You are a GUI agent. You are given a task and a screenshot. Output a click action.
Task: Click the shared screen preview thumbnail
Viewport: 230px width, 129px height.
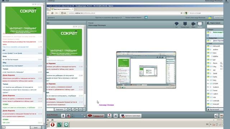coord(146,70)
